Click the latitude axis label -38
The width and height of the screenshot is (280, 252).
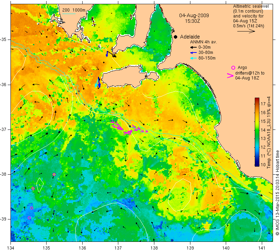tap(3, 174)
